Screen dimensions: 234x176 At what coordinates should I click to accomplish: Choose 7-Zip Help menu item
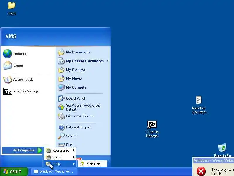tap(92, 164)
